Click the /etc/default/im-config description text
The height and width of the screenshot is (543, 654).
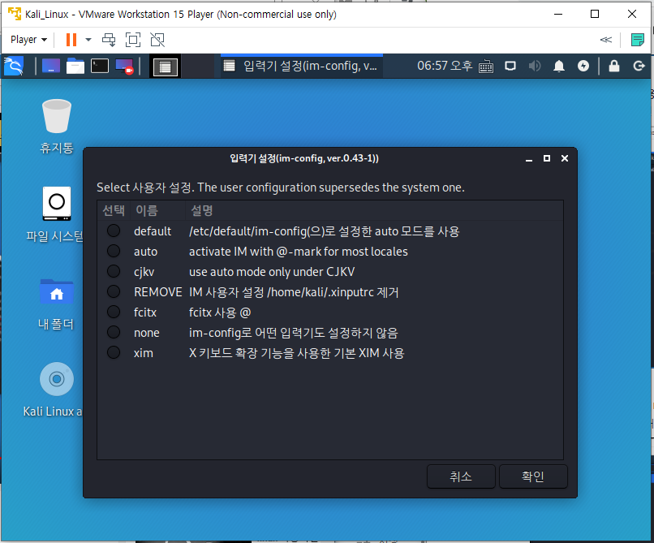pos(324,231)
